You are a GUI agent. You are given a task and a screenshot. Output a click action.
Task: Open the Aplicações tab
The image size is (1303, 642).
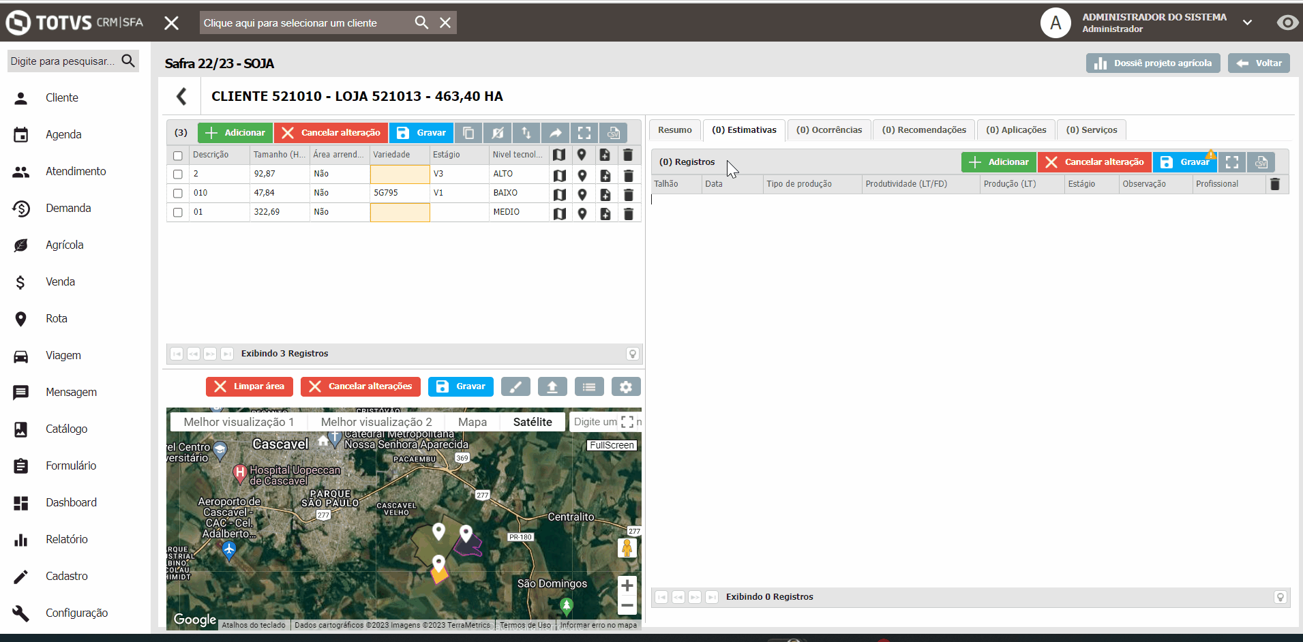coord(1016,130)
